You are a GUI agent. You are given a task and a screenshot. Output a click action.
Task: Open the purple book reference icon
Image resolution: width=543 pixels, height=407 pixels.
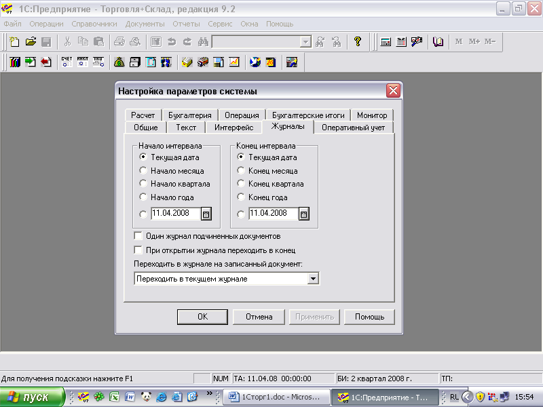click(438, 42)
